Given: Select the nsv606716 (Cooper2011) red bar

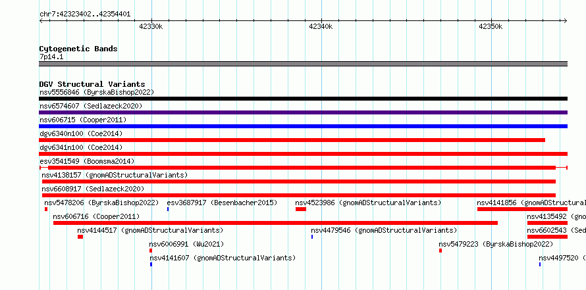Looking at the screenshot, I should [x=275, y=223].
